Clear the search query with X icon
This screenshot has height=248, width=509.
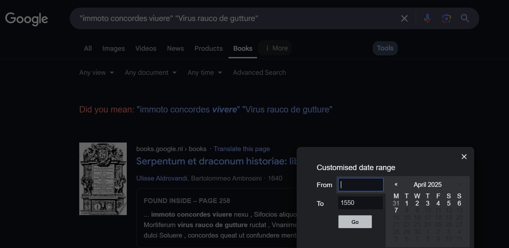click(x=404, y=18)
